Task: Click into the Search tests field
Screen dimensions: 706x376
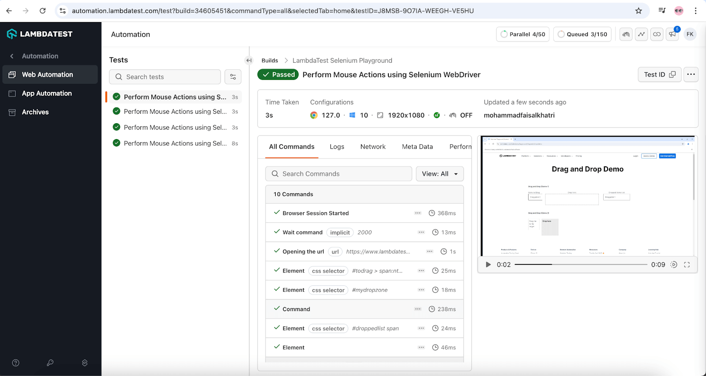Action: pyautogui.click(x=165, y=77)
